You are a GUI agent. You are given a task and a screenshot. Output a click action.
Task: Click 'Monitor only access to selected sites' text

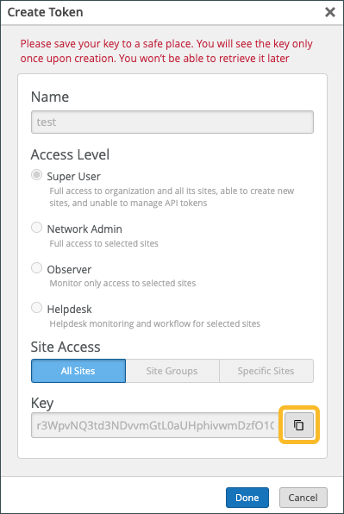[122, 283]
